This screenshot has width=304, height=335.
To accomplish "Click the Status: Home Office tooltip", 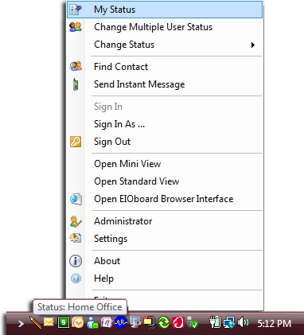I will tap(80, 307).
